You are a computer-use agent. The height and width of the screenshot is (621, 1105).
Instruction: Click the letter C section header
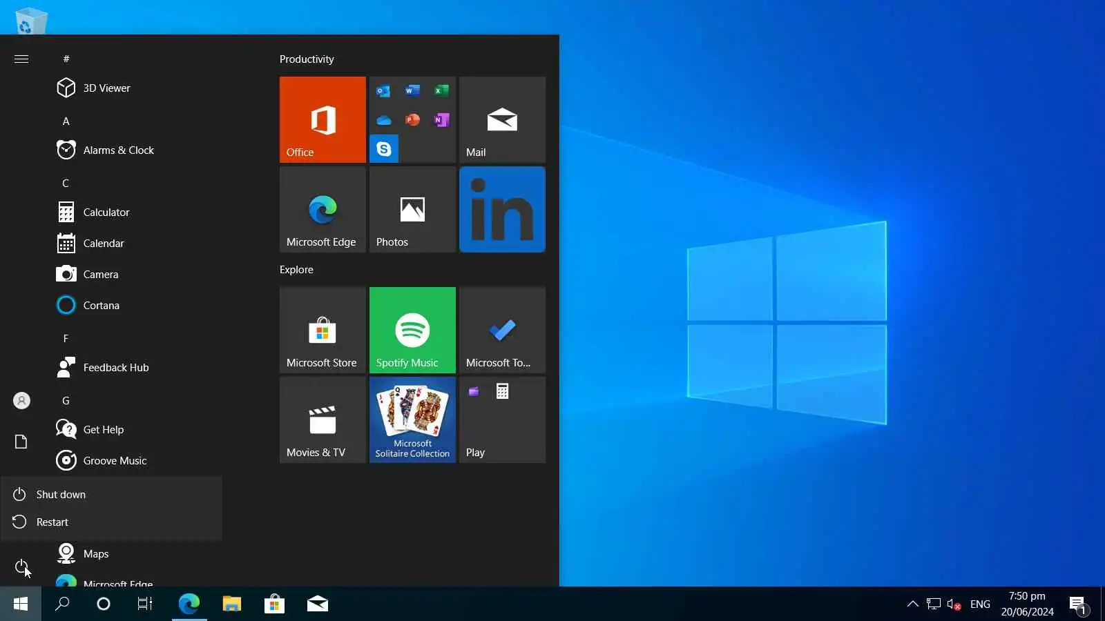point(66,183)
